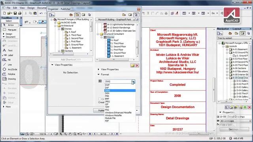
Task: Select the Polyline tool
Action: 9,74
